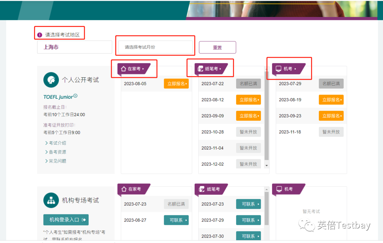Click 名额已满 in the 个人公开考试 2023-07-29 row
The height and width of the screenshot is (243, 383).
(x=331, y=84)
